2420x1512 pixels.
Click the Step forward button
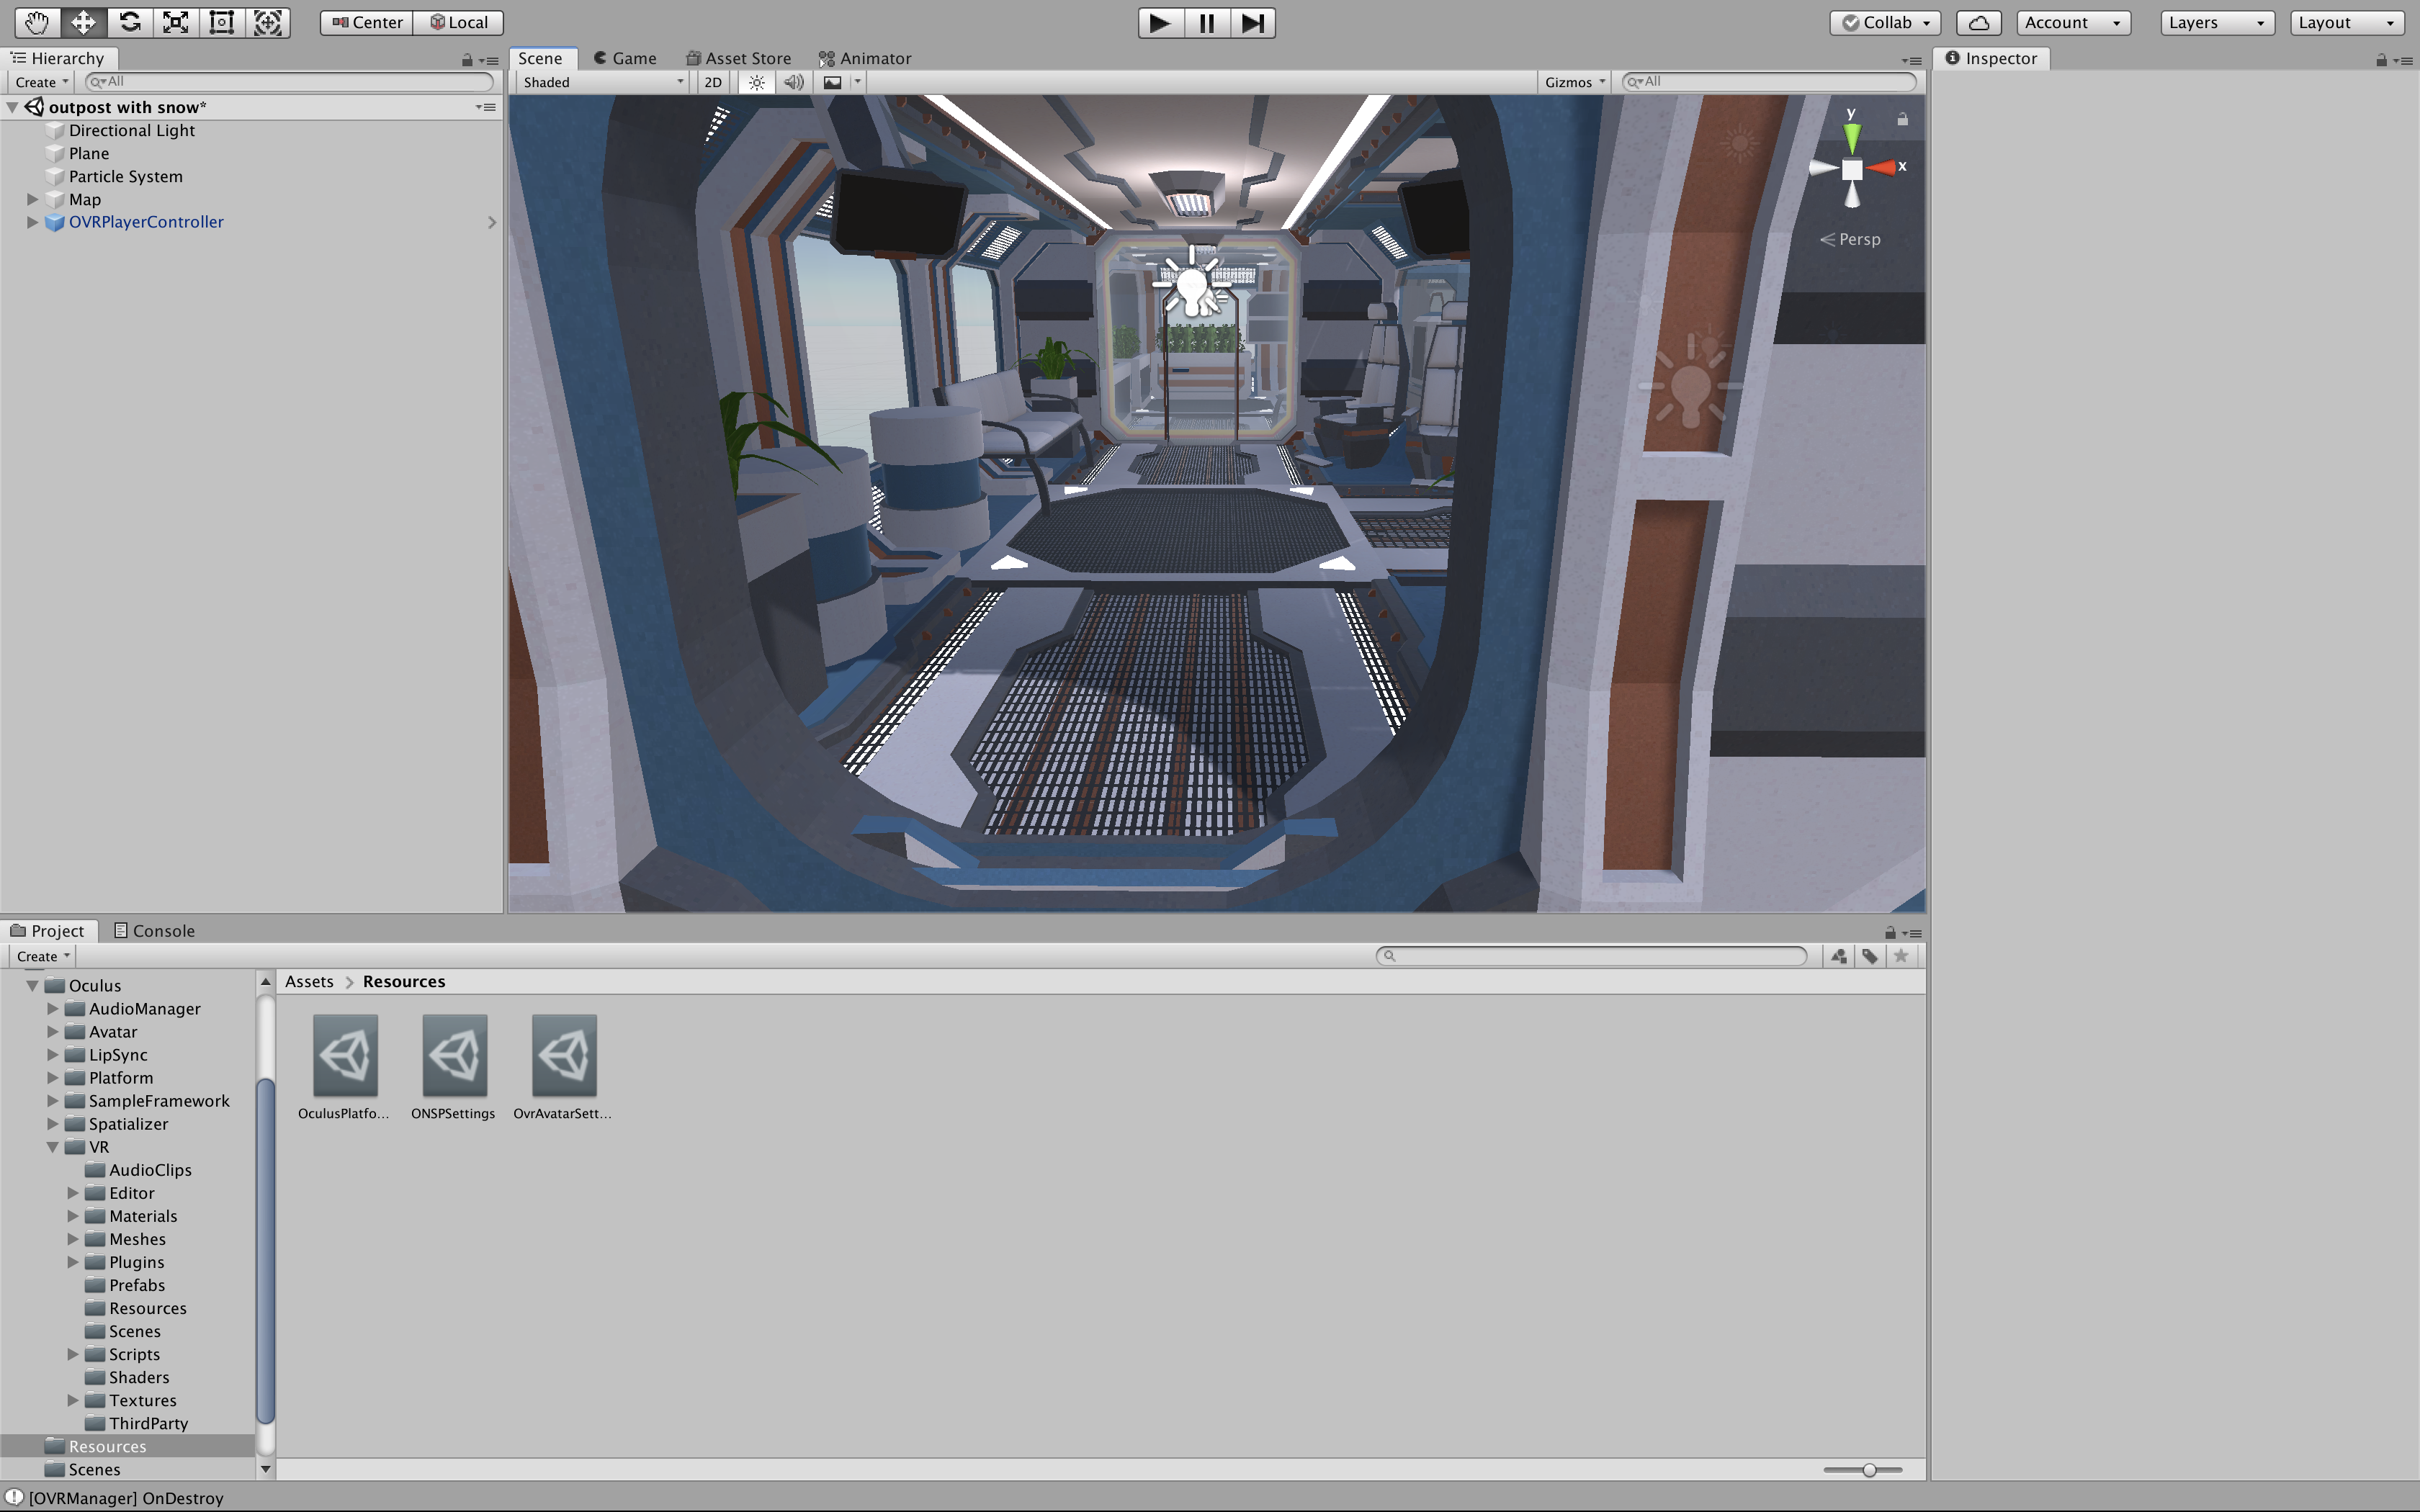[x=1252, y=22]
